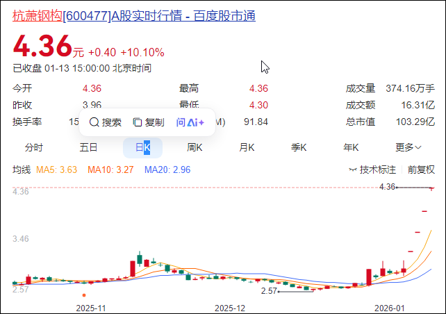Viewport: 446px width, 314px height.
Task: Click the +10.10% change percentage
Action: 142,53
